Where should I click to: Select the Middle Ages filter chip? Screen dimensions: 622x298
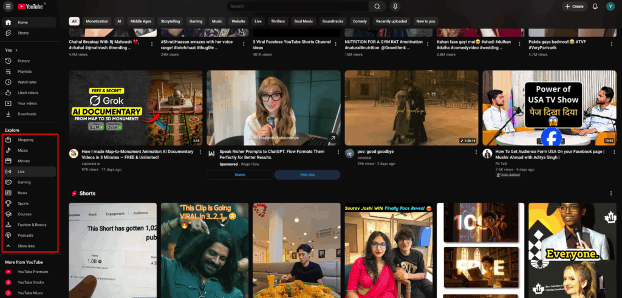pos(141,21)
